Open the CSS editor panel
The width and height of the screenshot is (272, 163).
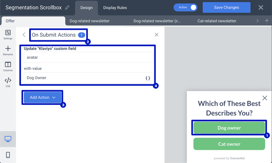(8, 82)
